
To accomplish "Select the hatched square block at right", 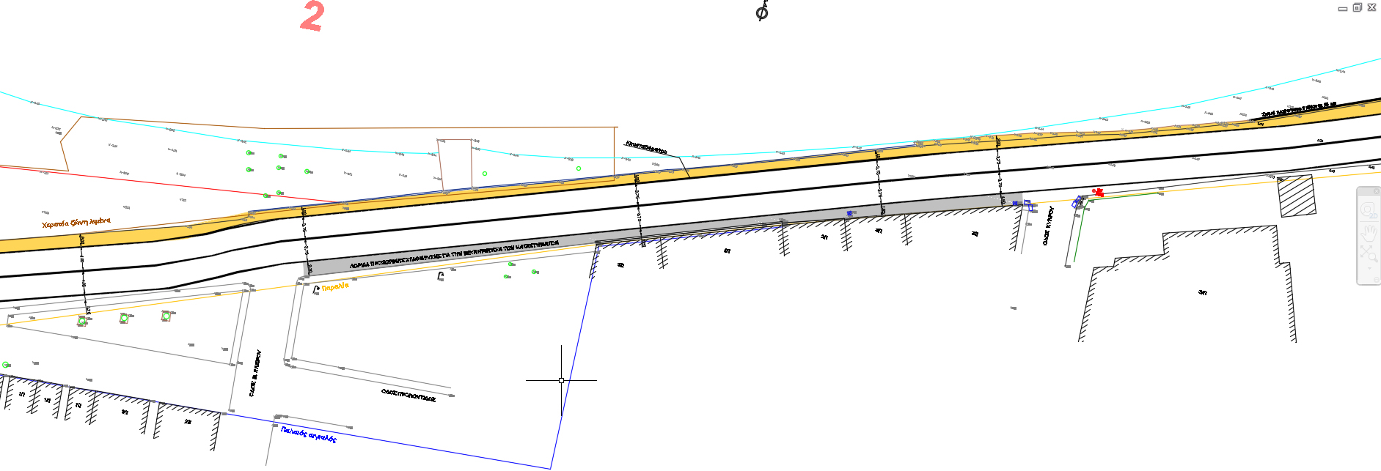I will pos(1297,196).
